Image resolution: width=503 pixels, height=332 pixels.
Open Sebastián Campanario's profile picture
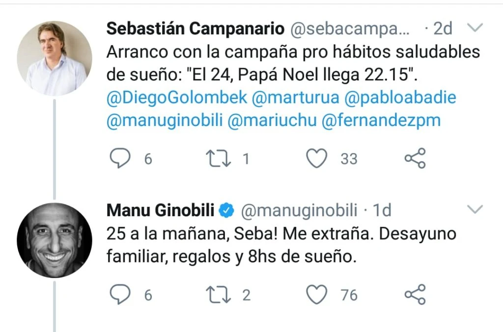tap(54, 58)
